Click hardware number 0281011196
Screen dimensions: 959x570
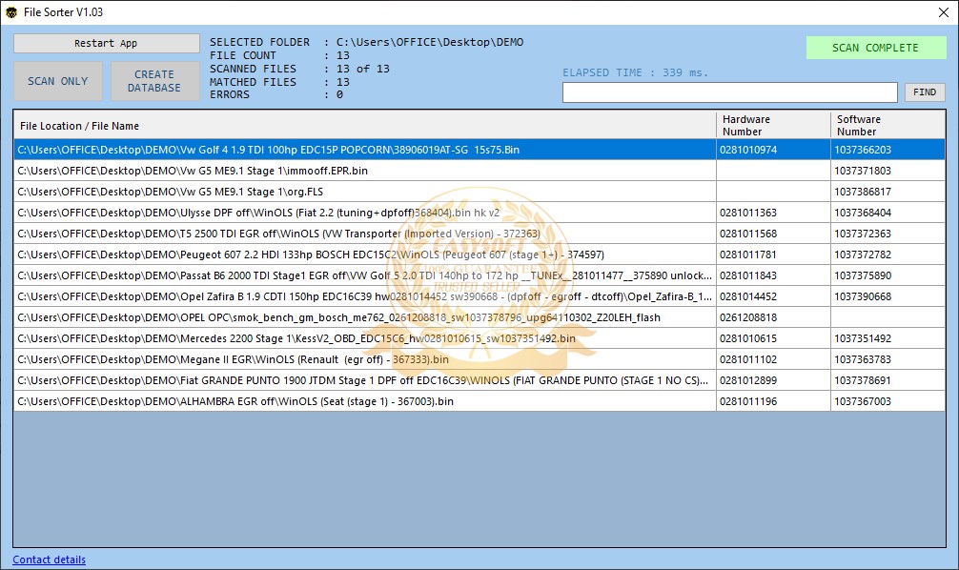coord(748,401)
